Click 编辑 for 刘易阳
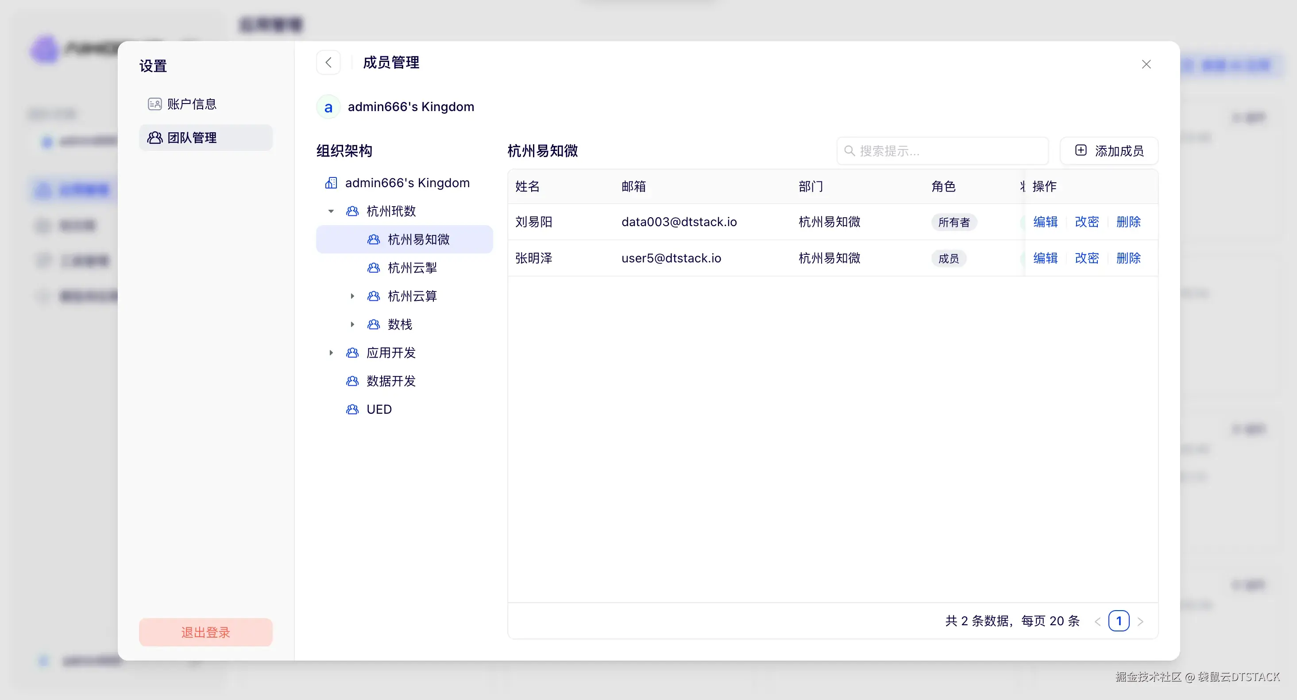 click(x=1045, y=222)
